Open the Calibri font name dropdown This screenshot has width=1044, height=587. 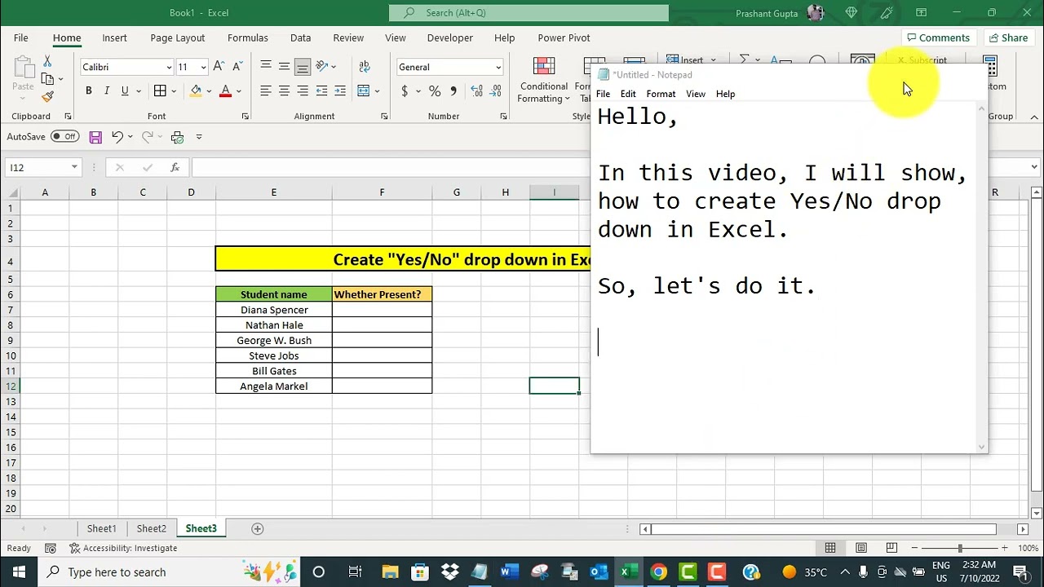(x=169, y=67)
